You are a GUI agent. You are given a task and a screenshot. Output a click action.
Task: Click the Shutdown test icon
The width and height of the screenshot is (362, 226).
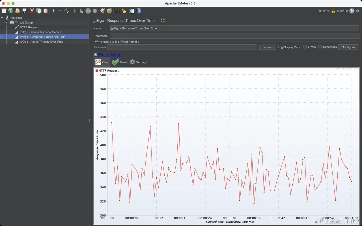point(95,11)
